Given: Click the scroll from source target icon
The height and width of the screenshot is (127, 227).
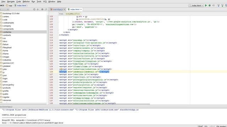Looking at the screenshot, I should 34,10.
